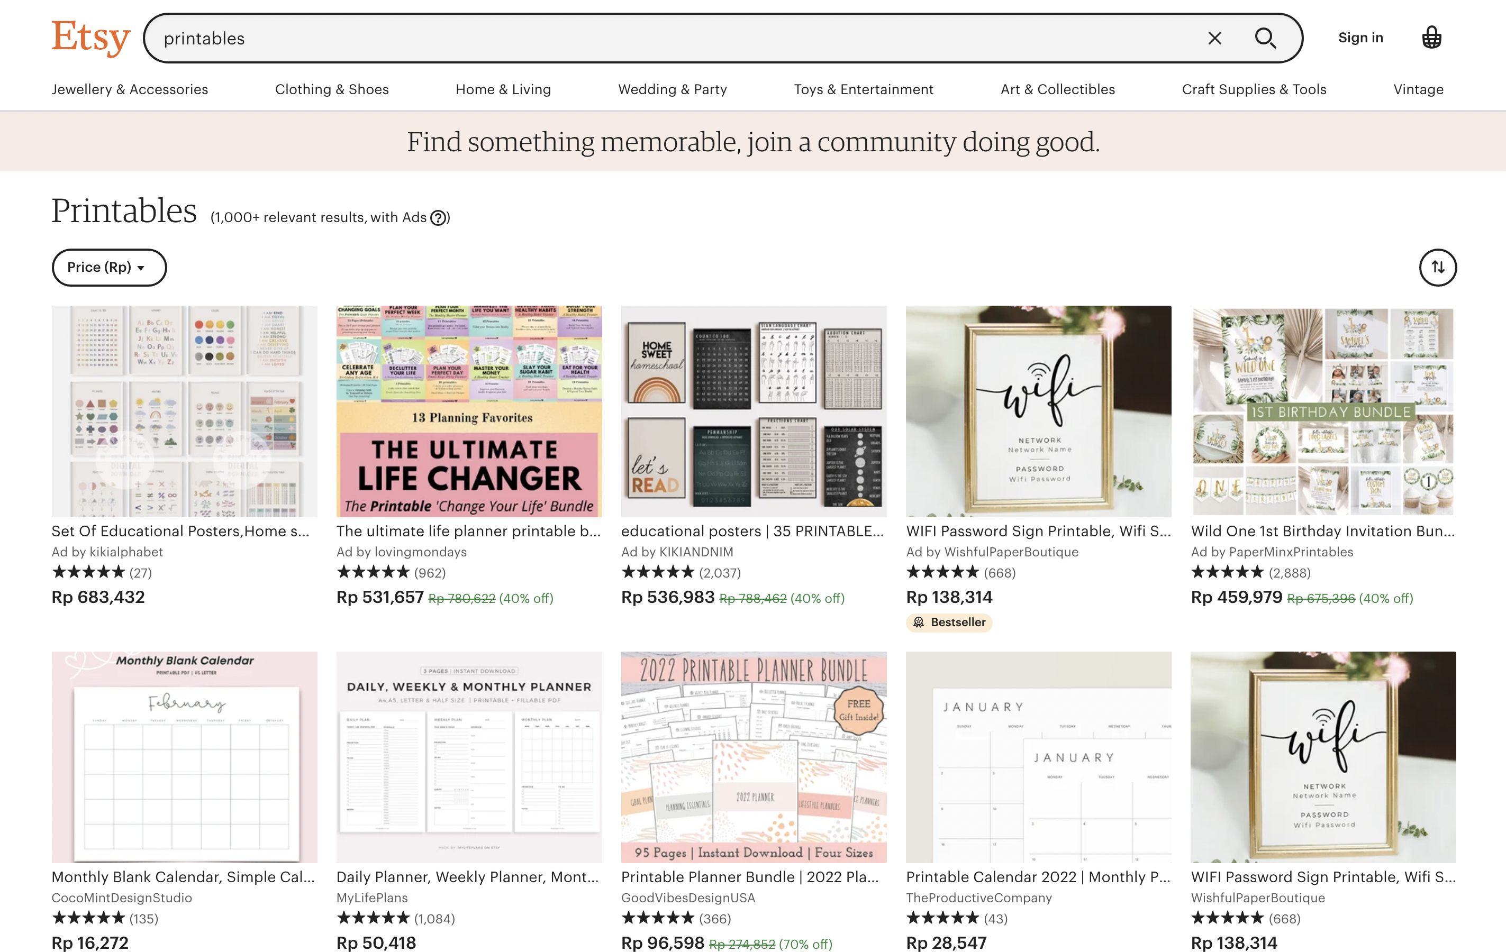
Task: Click the Bestseller badge on WIFI sign
Action: tap(949, 622)
